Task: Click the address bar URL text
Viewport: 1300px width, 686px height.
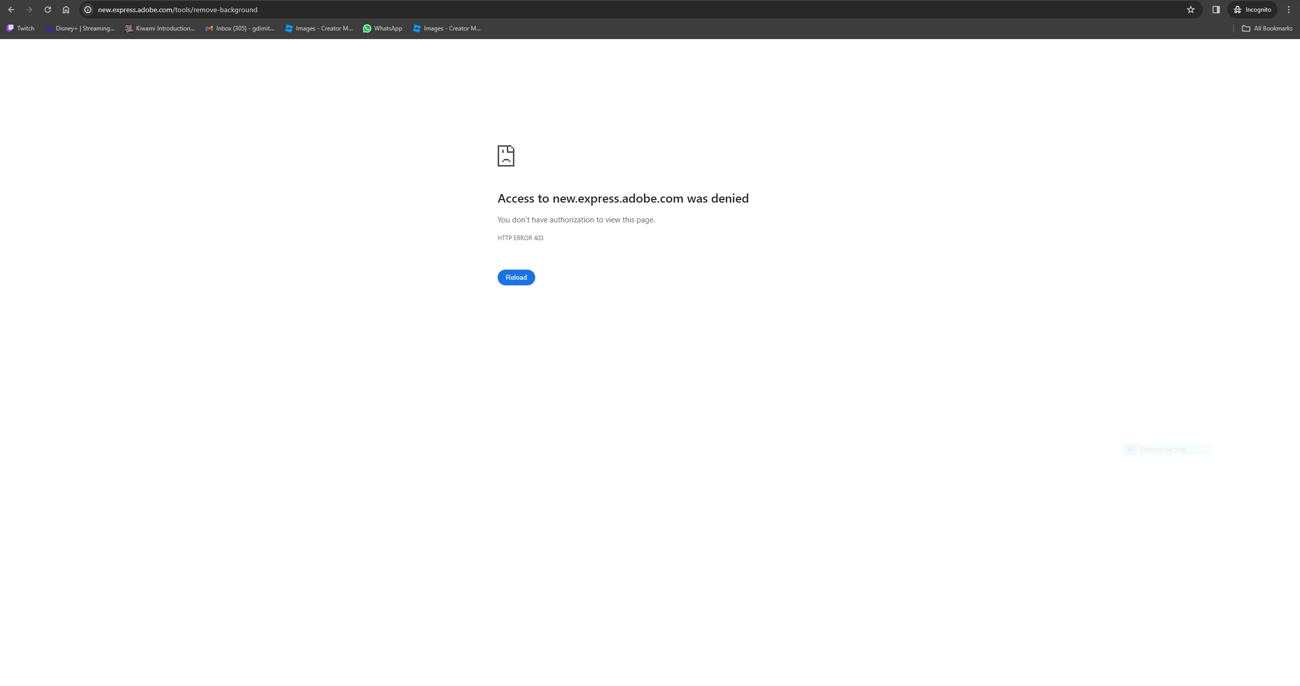Action: [178, 10]
